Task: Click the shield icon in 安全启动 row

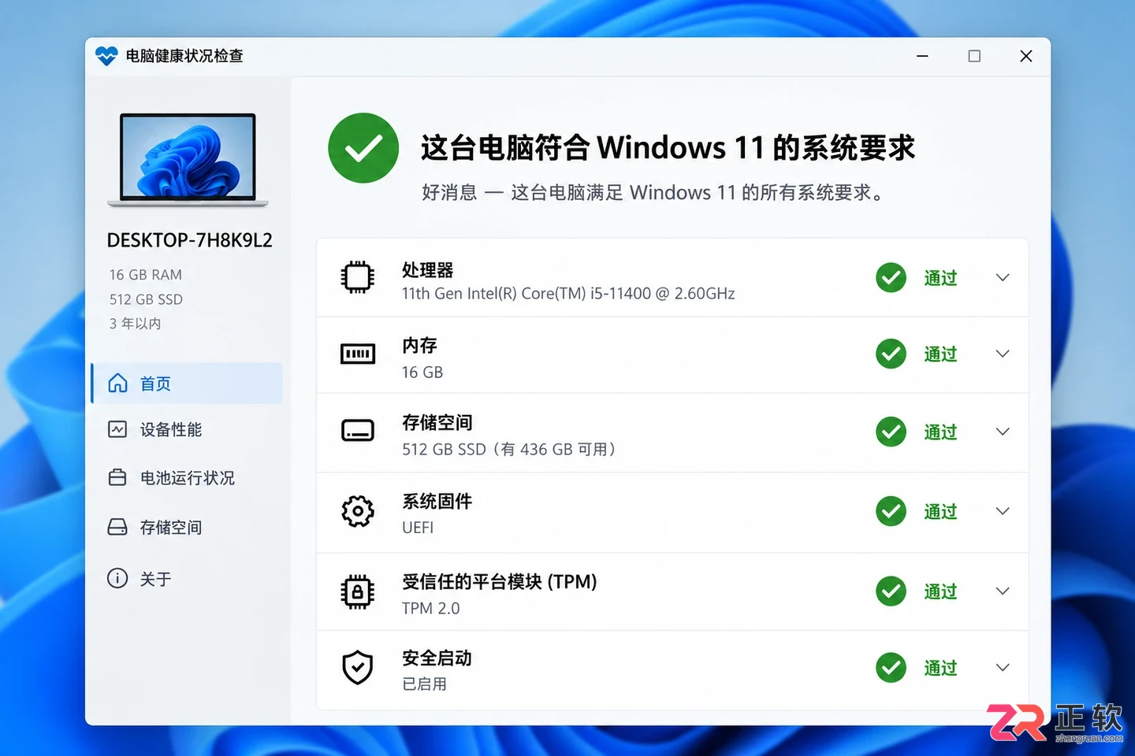Action: pyautogui.click(x=358, y=668)
